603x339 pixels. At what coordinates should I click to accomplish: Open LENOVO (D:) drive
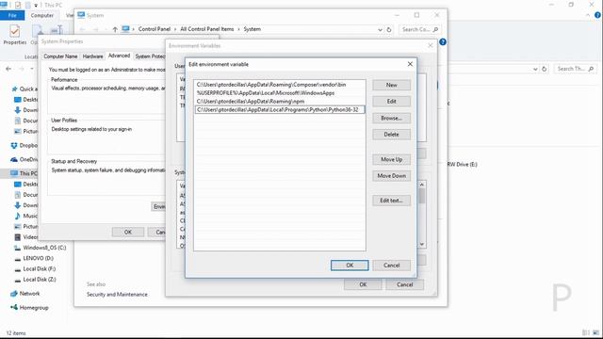(x=34, y=258)
